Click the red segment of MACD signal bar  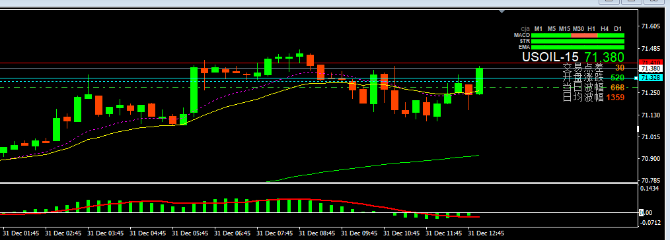pos(584,36)
